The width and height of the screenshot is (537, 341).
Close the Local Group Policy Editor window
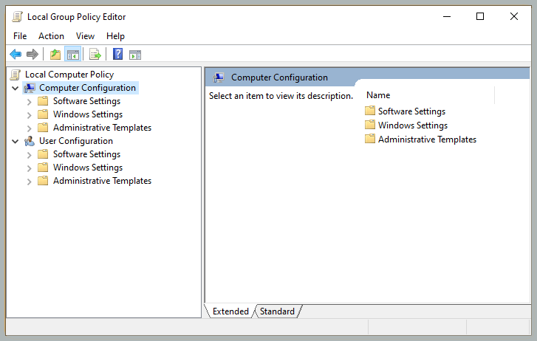[x=513, y=16]
